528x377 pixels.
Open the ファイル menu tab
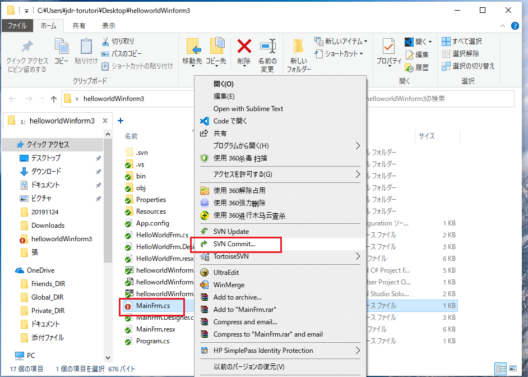[17, 26]
